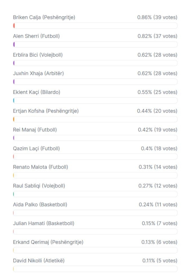Select Juxhin Xhaja (Arbitër) option
The height and width of the screenshot is (279, 195).
coord(38,74)
